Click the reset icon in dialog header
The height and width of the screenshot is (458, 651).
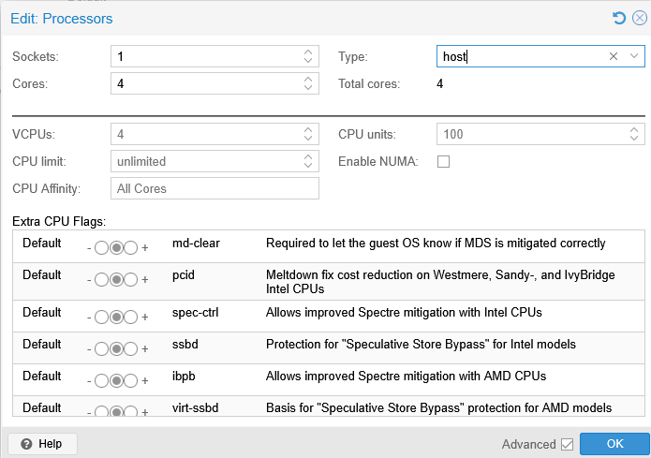tap(618, 19)
